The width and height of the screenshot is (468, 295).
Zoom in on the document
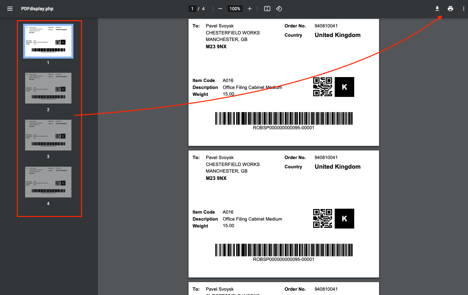pos(250,9)
